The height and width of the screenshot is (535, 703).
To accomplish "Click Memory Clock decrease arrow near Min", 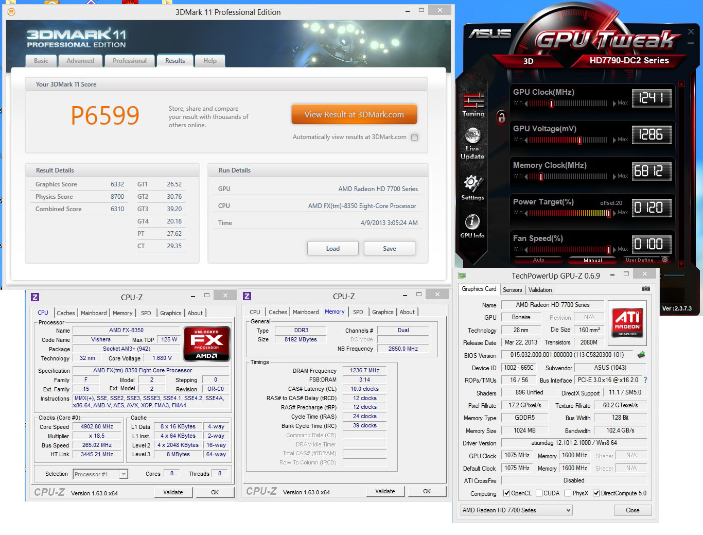I will coord(526,177).
